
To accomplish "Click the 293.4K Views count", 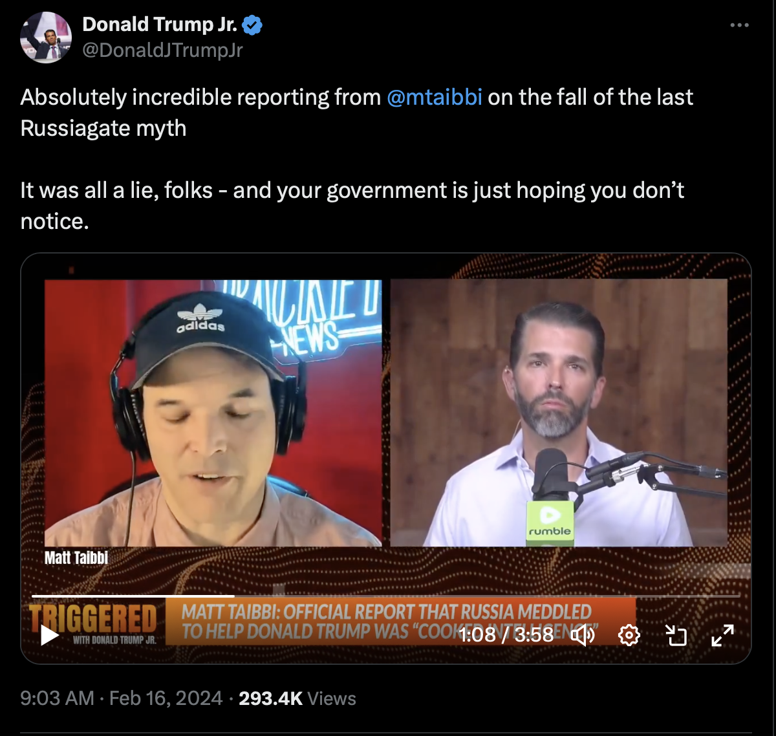I will 297,698.
